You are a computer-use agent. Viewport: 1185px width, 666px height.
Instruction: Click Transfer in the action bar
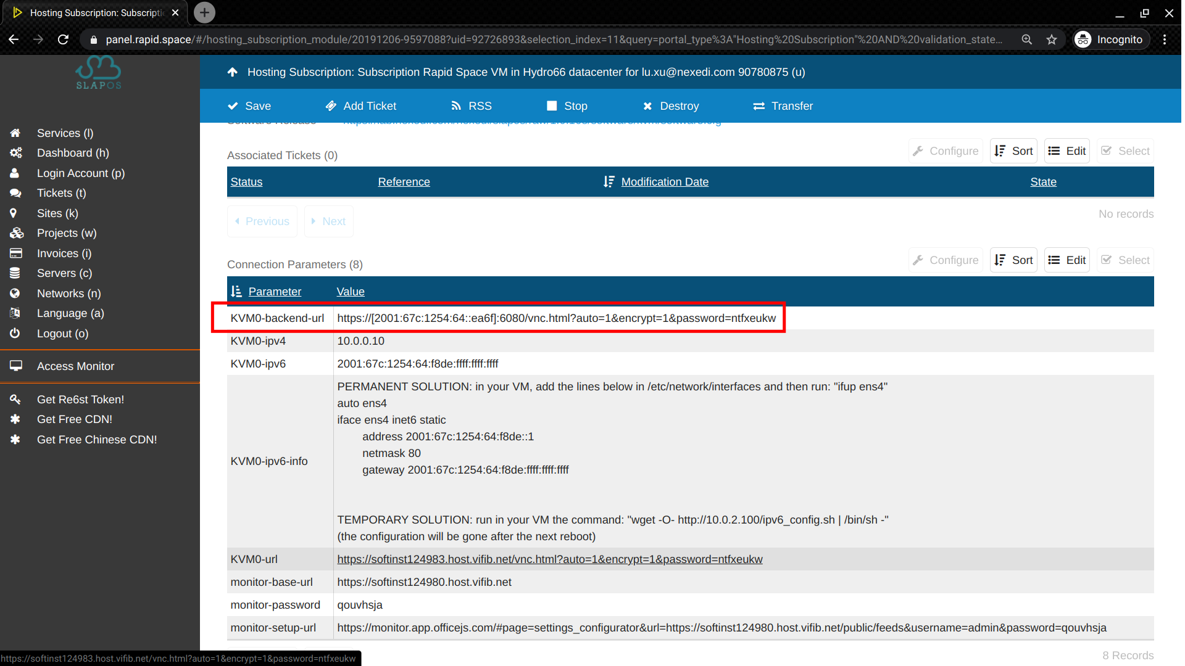[783, 106]
